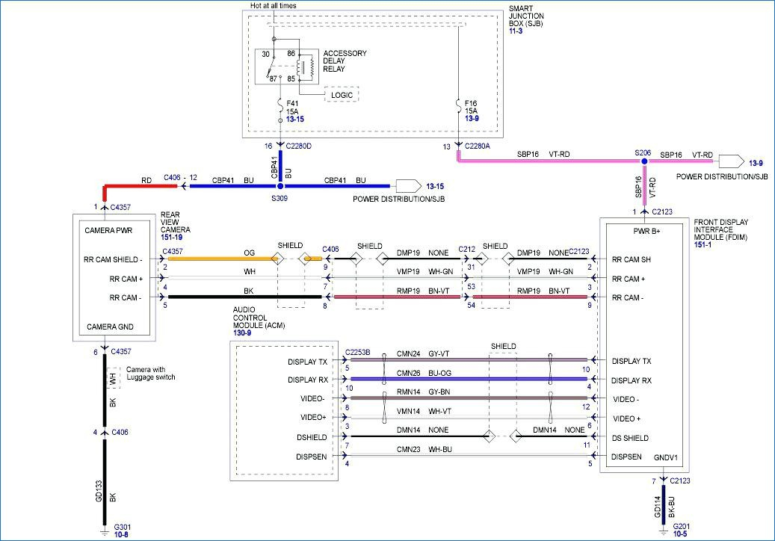775x541 pixels.
Task: Click the LOGIC dashed box
Action: pos(342,94)
